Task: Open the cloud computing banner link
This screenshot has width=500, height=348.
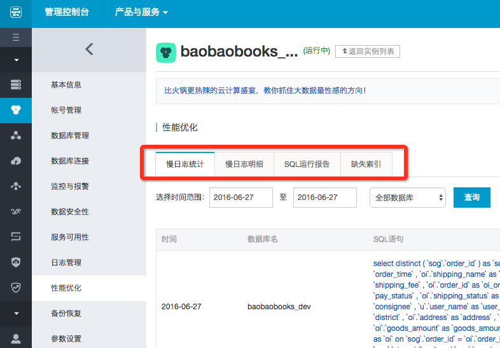Action: pyautogui.click(x=265, y=91)
